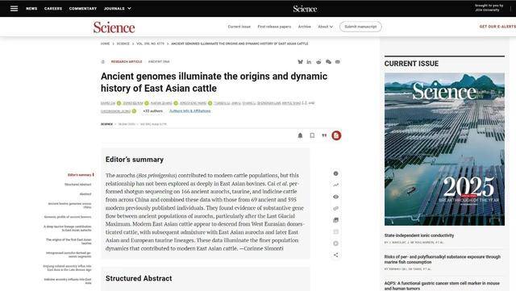Click the Submit manuscript button

click(x=360, y=27)
